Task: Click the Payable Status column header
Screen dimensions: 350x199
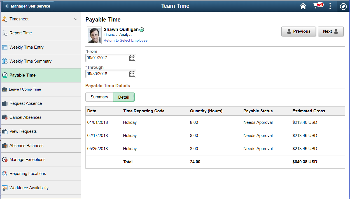Action: coord(258,111)
